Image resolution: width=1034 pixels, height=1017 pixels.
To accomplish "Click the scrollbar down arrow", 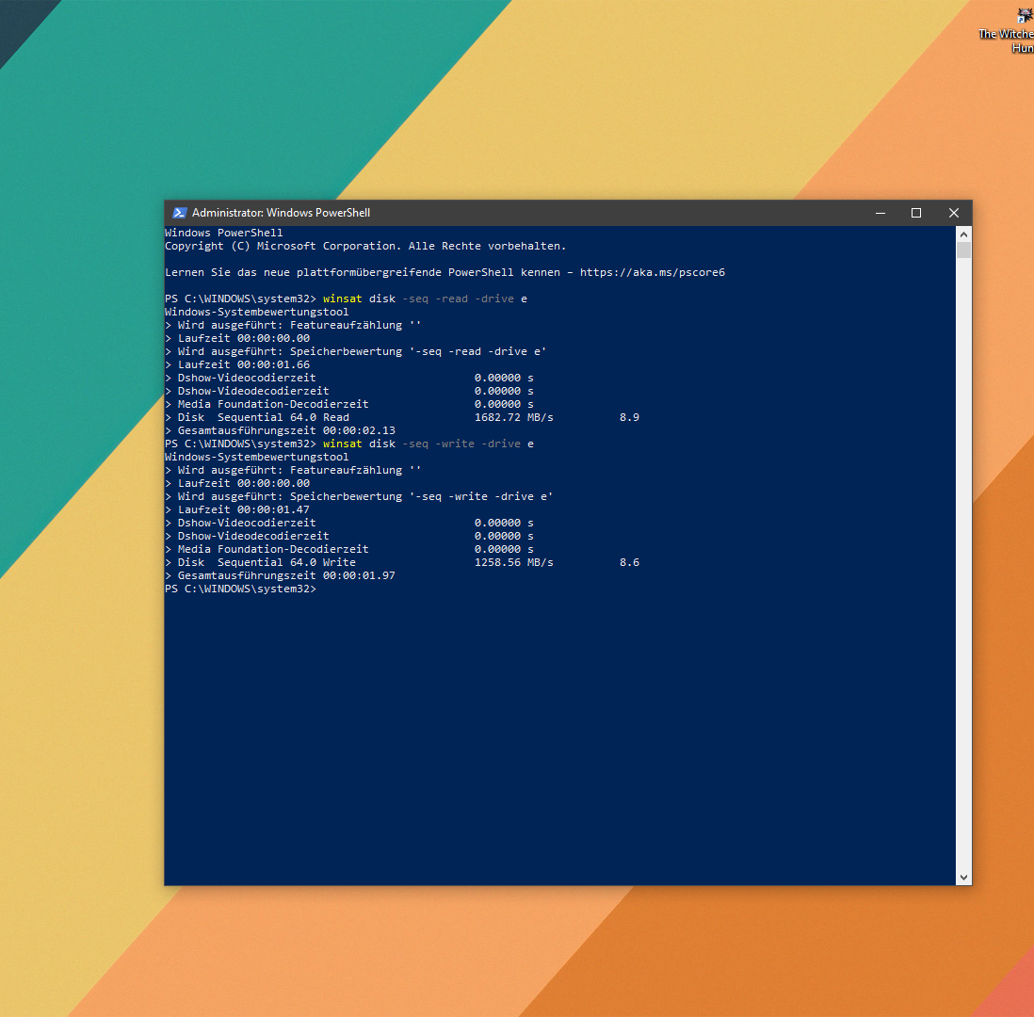I will (x=963, y=878).
